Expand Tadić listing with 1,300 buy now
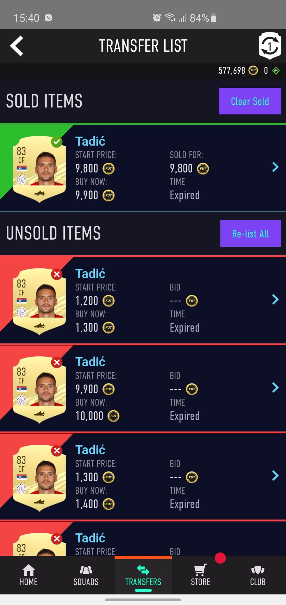This screenshot has width=286, height=605. tap(275, 299)
